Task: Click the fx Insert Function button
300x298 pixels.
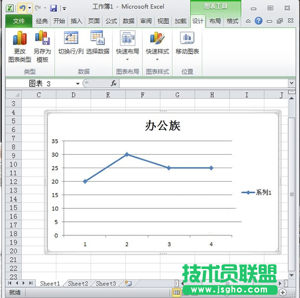Action: point(114,83)
